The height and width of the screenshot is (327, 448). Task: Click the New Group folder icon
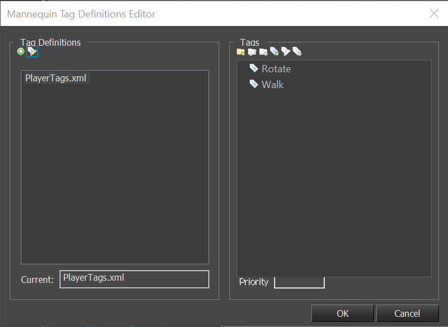coord(241,52)
